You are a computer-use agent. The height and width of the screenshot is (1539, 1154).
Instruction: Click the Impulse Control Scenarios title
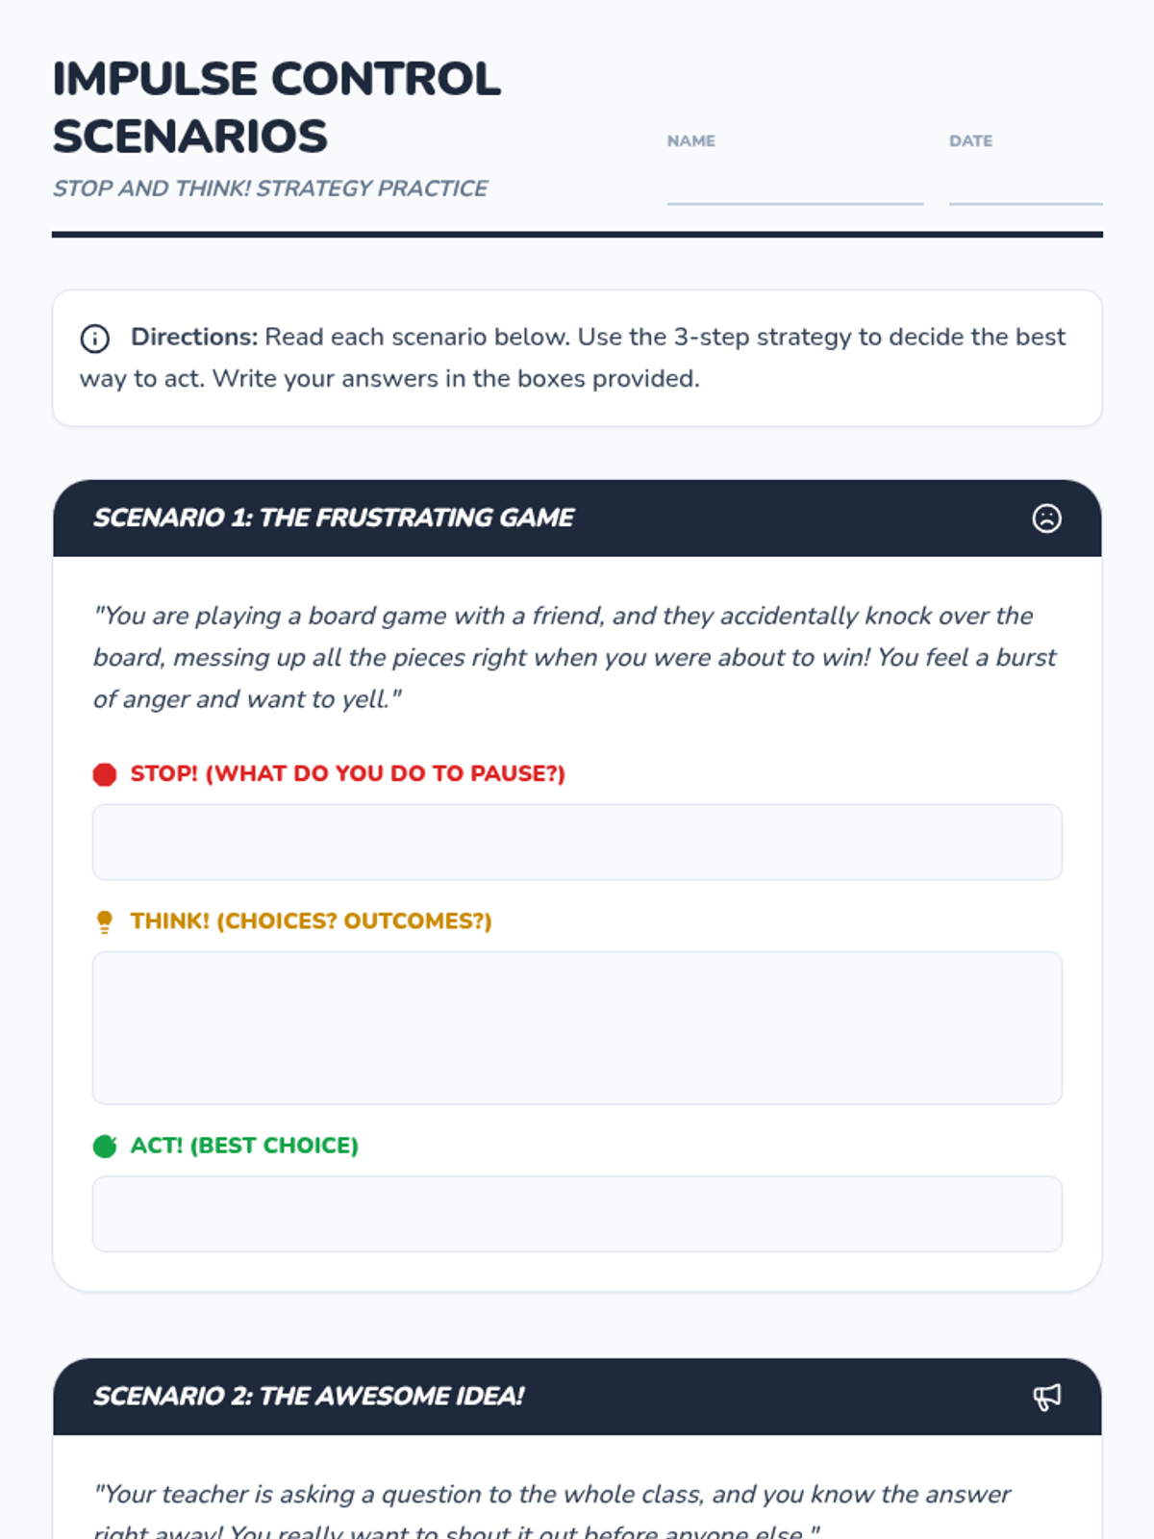tap(276, 107)
